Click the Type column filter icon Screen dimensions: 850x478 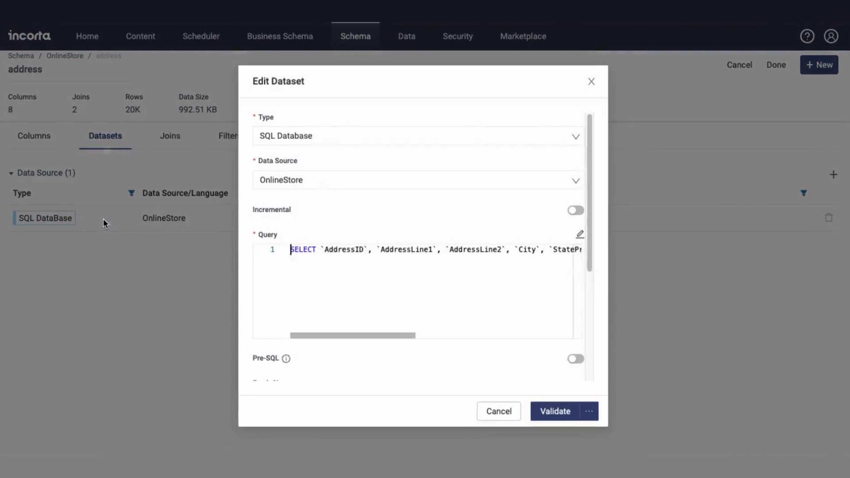point(131,193)
